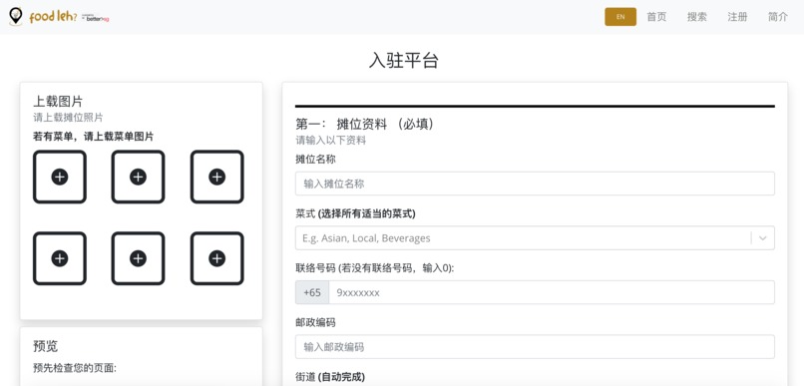Expand cuisine list via the chevron arrow
Screen dimensions: 804x386
tap(763, 237)
